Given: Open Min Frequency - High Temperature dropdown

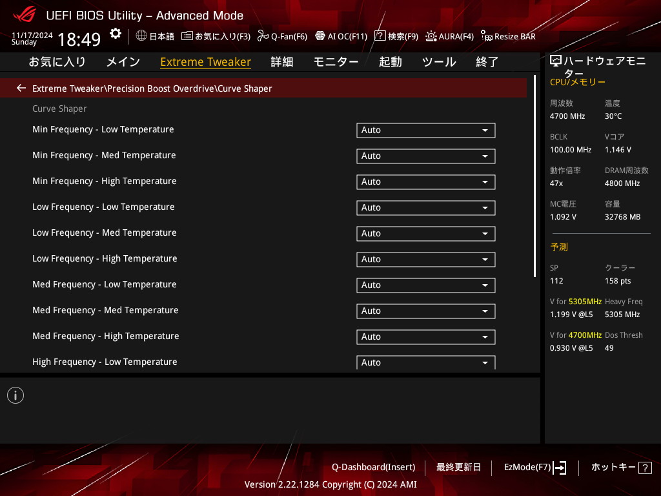Looking at the screenshot, I should (x=426, y=181).
